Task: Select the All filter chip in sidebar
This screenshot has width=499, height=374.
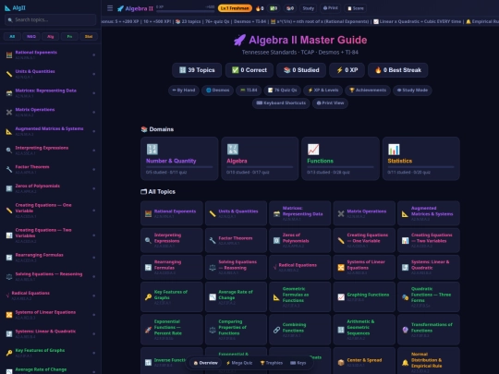Action: tap(12, 37)
